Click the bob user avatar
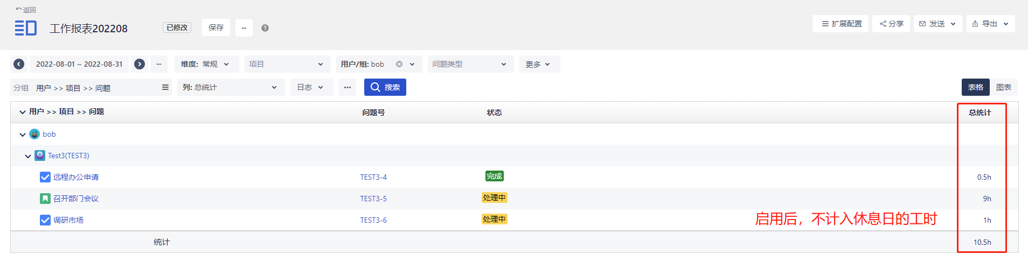This screenshot has height=261, width=1028. tap(34, 134)
